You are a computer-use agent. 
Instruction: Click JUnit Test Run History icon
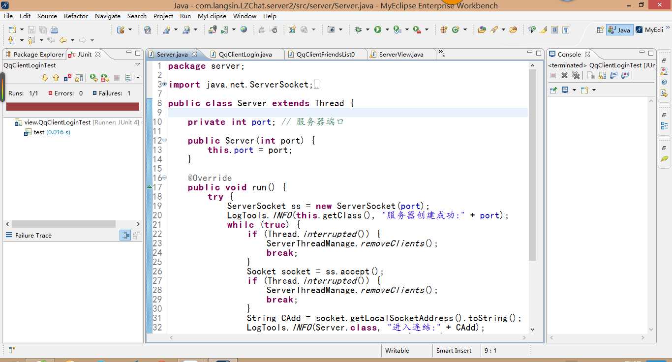tap(128, 78)
